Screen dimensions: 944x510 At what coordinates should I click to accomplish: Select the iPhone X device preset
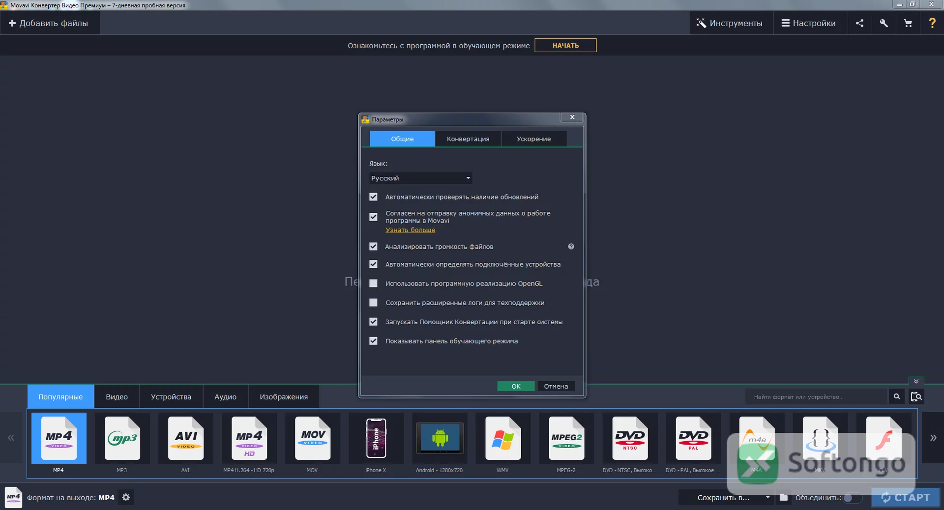pyautogui.click(x=376, y=438)
